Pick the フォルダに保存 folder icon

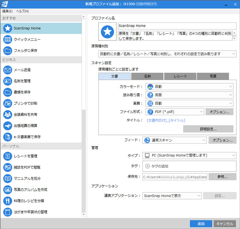8,50
